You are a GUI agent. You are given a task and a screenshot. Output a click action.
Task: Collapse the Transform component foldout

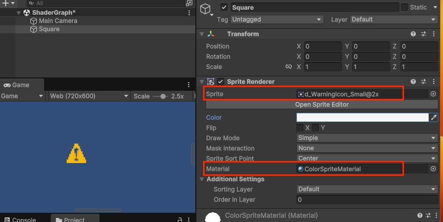click(202, 34)
